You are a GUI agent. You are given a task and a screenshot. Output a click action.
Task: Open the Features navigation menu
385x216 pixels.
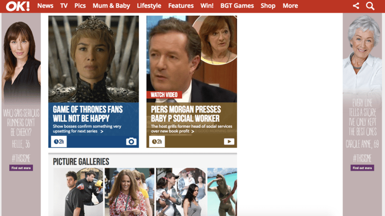pyautogui.click(x=181, y=6)
